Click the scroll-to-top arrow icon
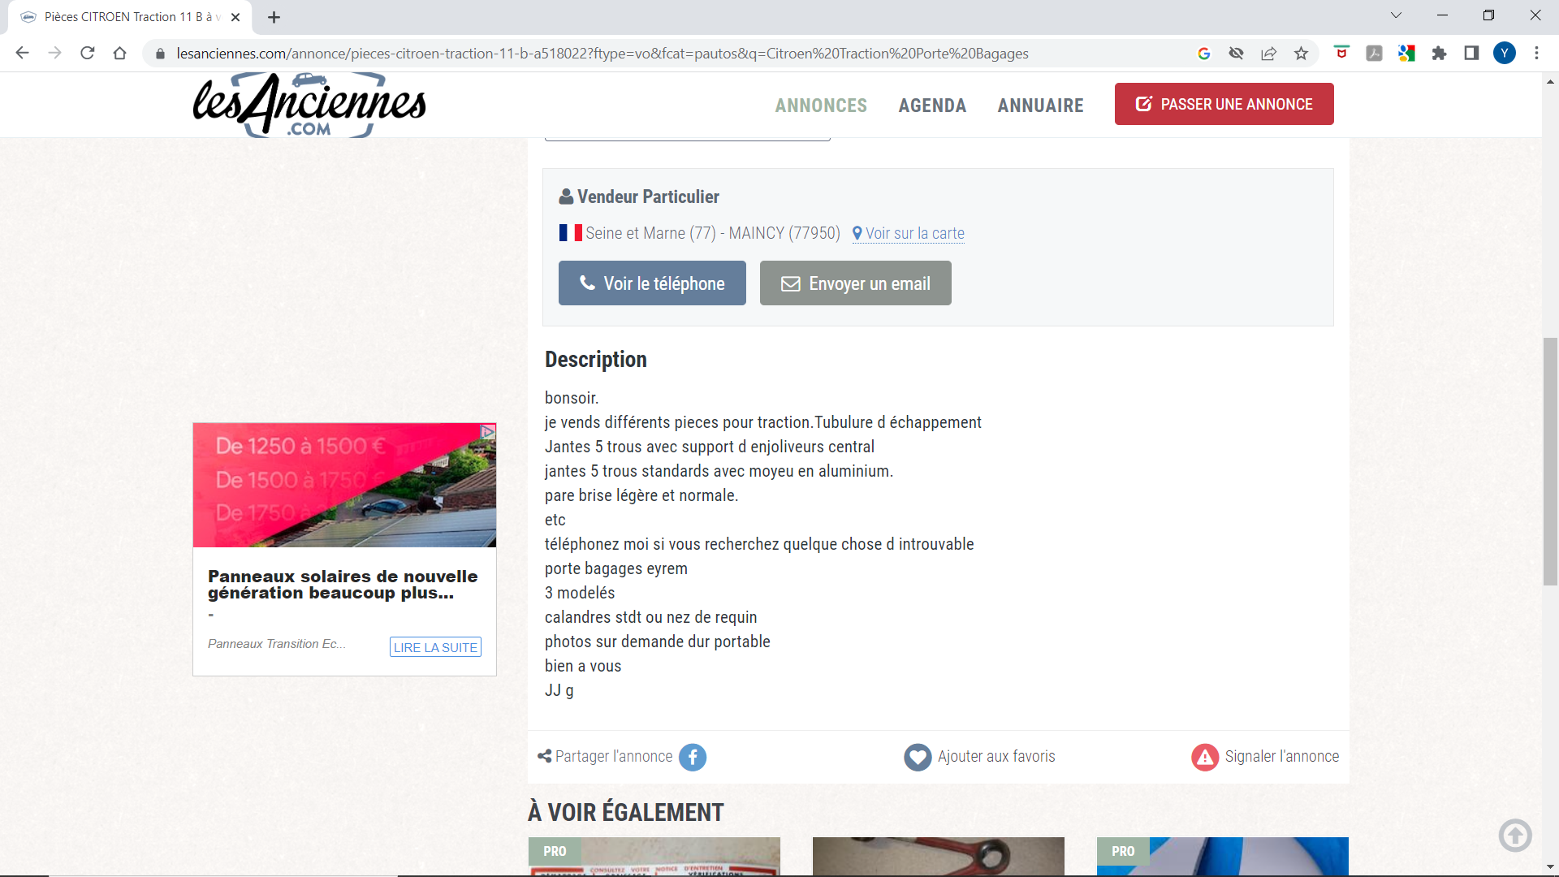Viewport: 1559px width, 877px height. pos(1514,835)
